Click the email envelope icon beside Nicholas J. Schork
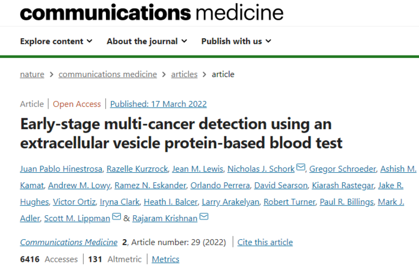The width and height of the screenshot is (419, 269). [301, 167]
